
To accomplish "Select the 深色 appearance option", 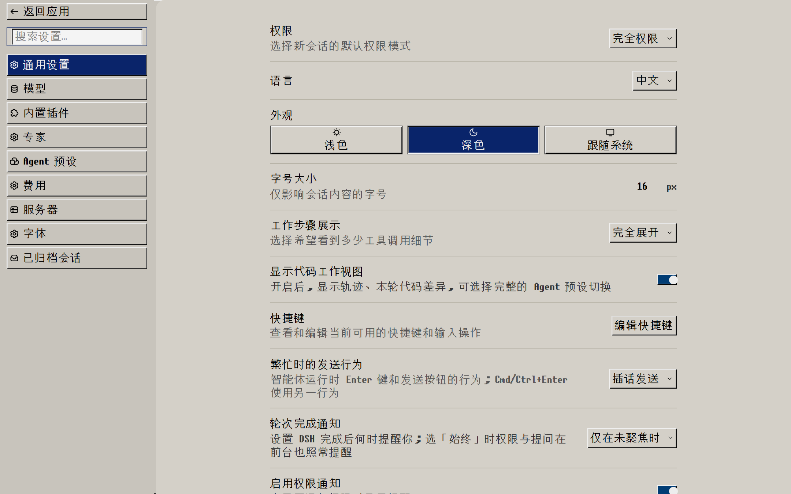I will [474, 140].
